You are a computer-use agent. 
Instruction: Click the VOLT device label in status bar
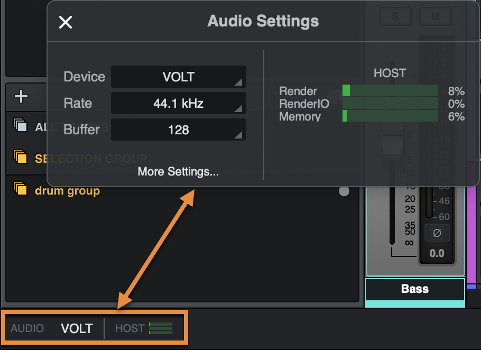(77, 328)
